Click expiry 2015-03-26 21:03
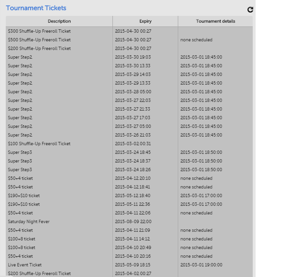295x277 pixels. [133, 135]
